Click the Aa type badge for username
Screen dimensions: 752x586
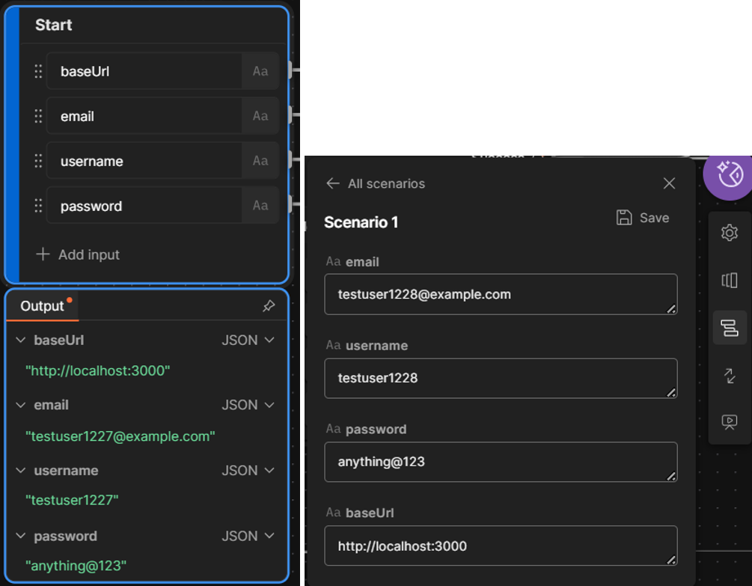coord(260,161)
